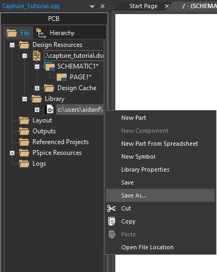The height and width of the screenshot is (272, 217).
Task: Collapse the Design Resources tree node
Action: click(x=12, y=45)
